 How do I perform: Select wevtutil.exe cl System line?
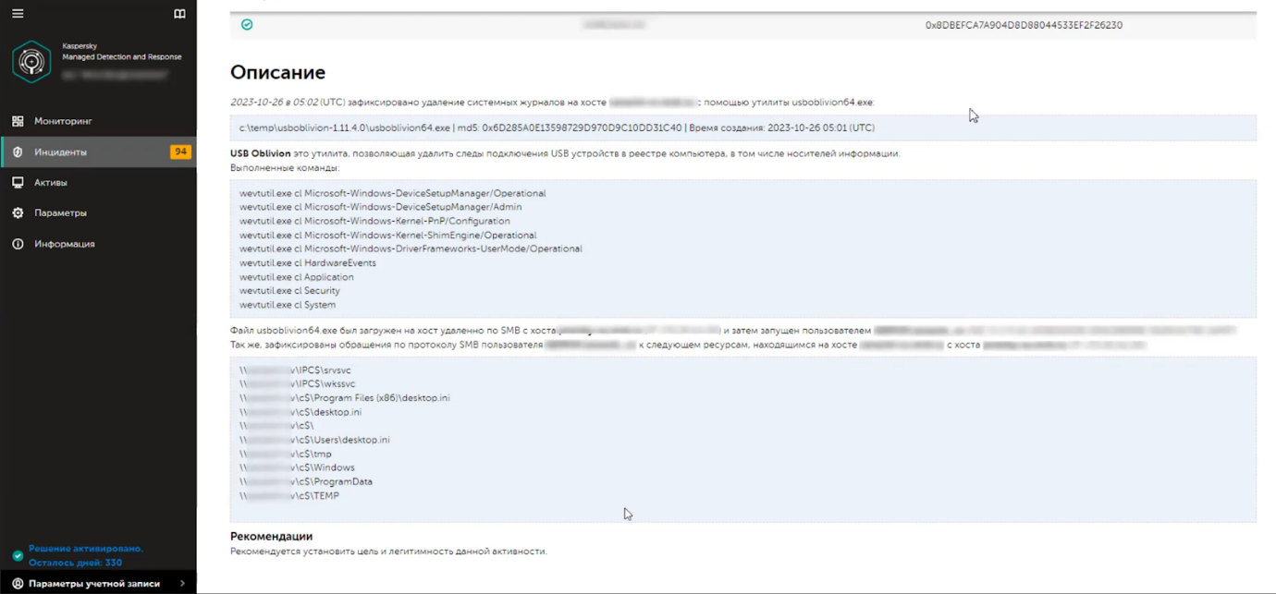tap(288, 305)
